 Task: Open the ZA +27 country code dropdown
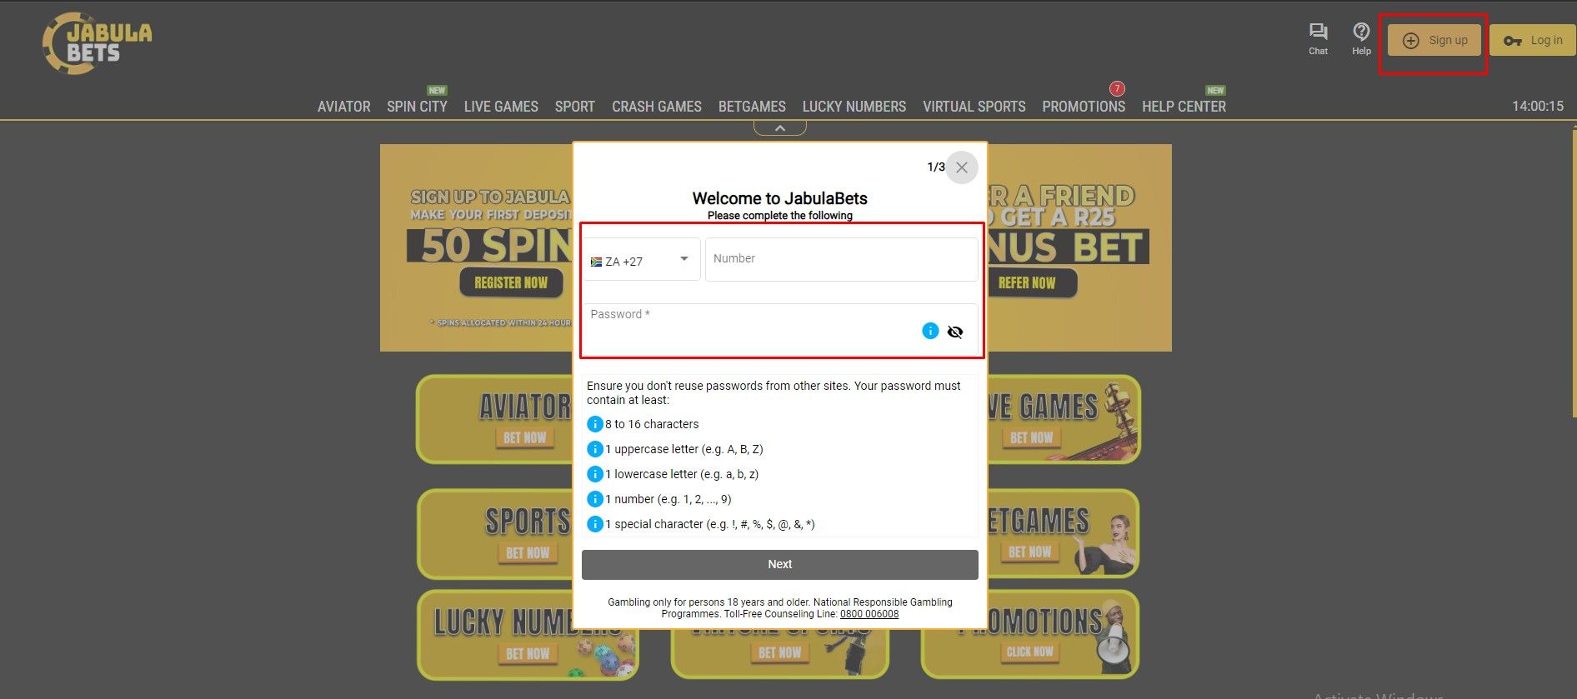click(641, 259)
